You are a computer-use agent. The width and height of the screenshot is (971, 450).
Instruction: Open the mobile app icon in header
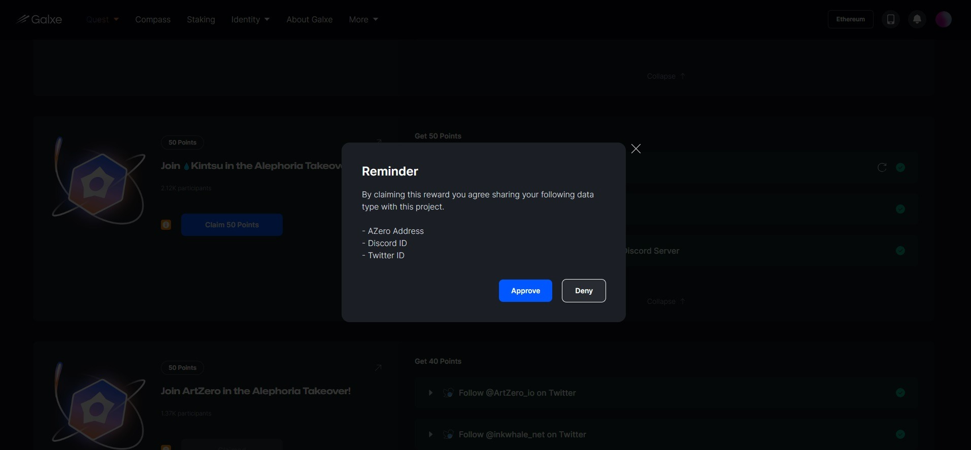[890, 19]
